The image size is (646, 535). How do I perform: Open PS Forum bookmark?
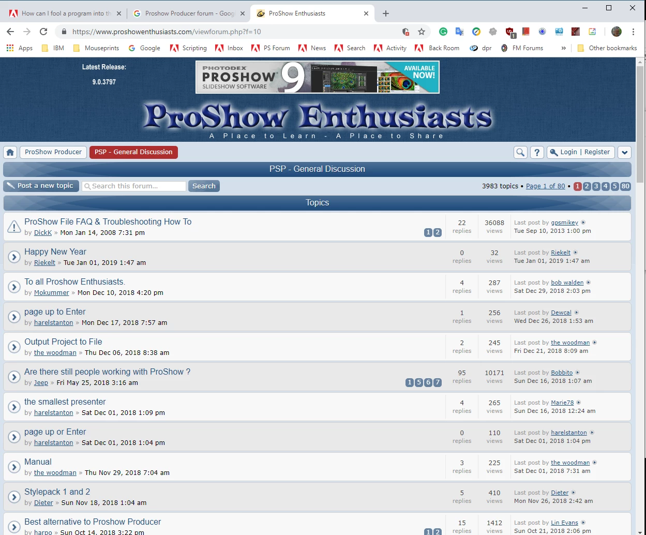coord(271,48)
